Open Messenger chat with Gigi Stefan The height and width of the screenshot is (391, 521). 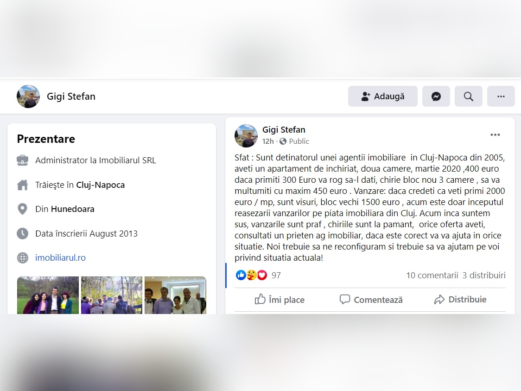point(436,96)
